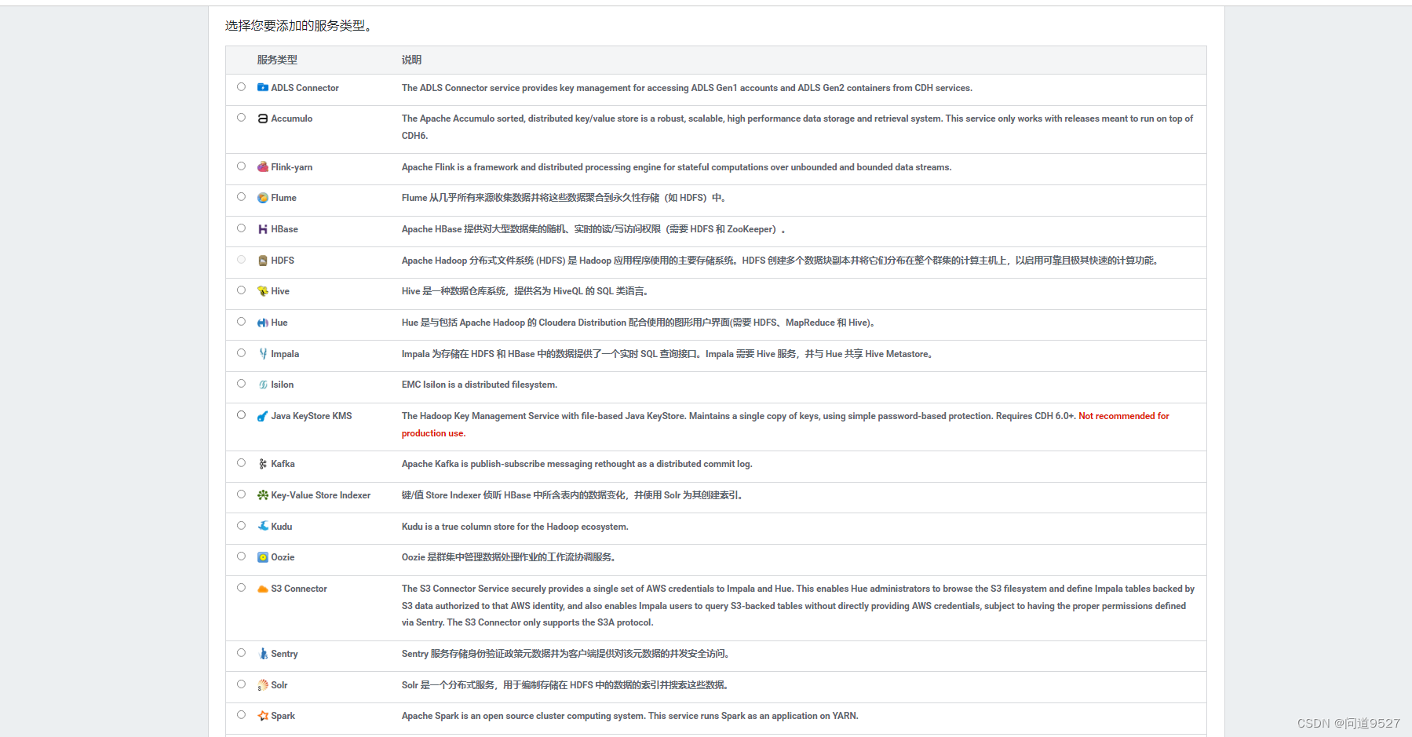
Task: Click the 说明 column header
Action: (411, 60)
